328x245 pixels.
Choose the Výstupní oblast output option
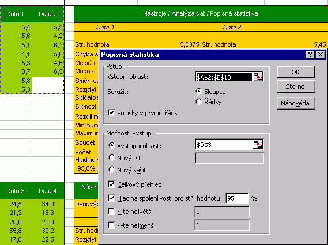[x=112, y=145]
